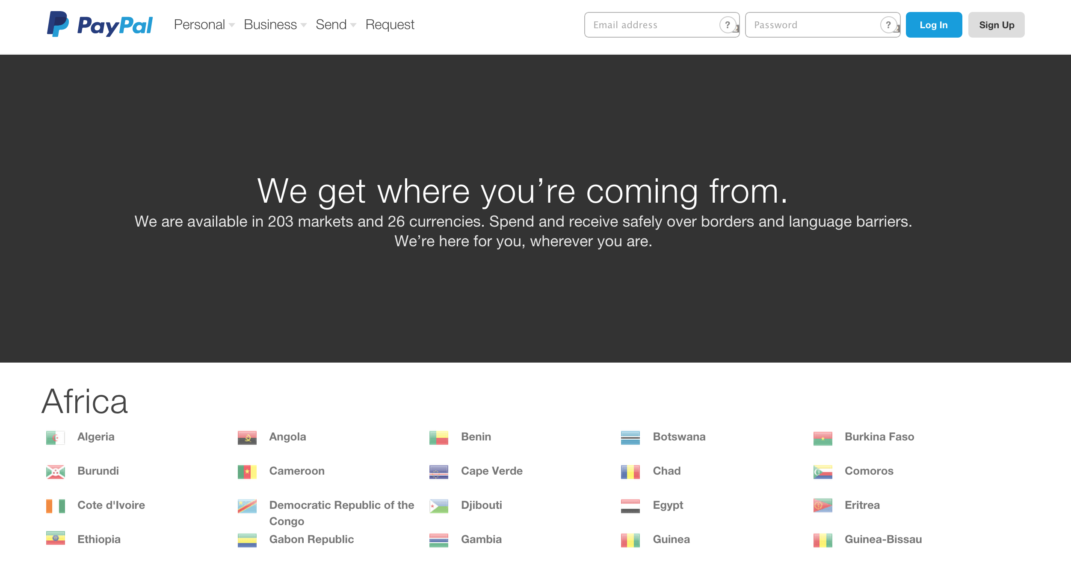This screenshot has width=1071, height=561.
Task: Expand the Business dropdown menu
Action: (x=276, y=25)
